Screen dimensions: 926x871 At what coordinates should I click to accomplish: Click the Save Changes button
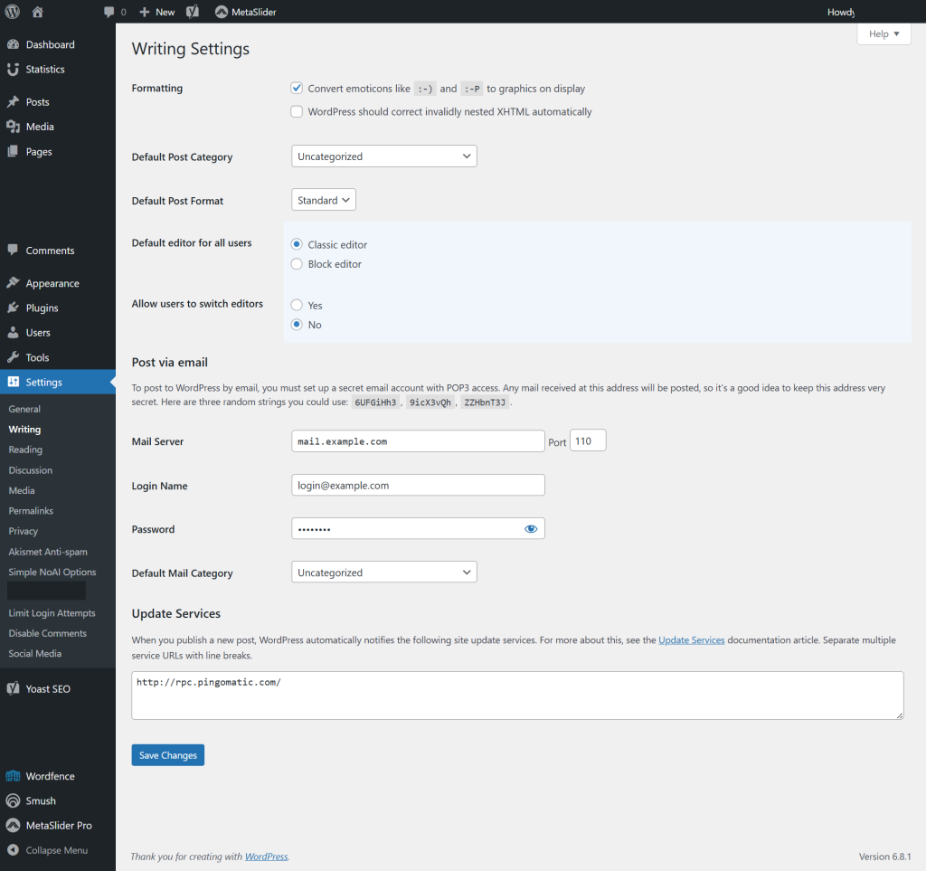[x=167, y=755]
